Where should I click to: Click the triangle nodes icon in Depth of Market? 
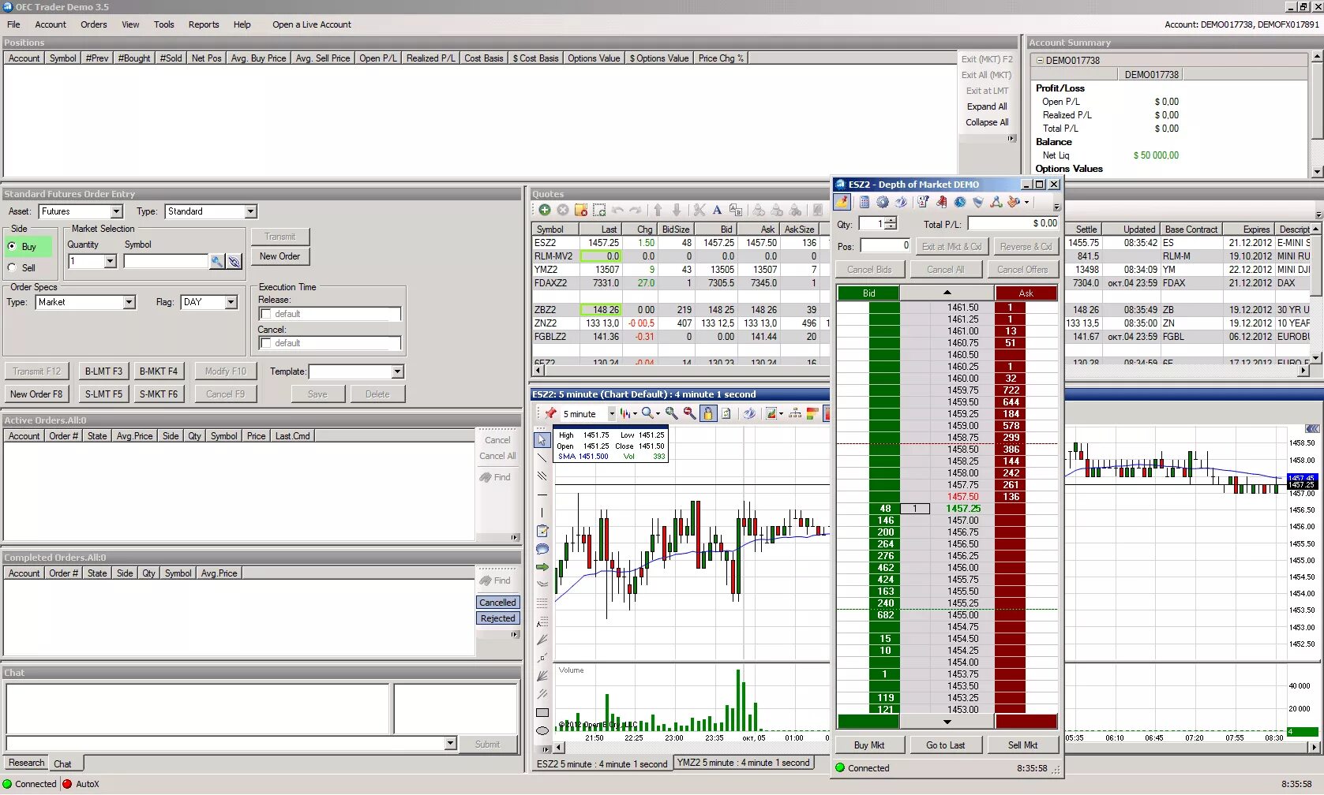pos(996,203)
